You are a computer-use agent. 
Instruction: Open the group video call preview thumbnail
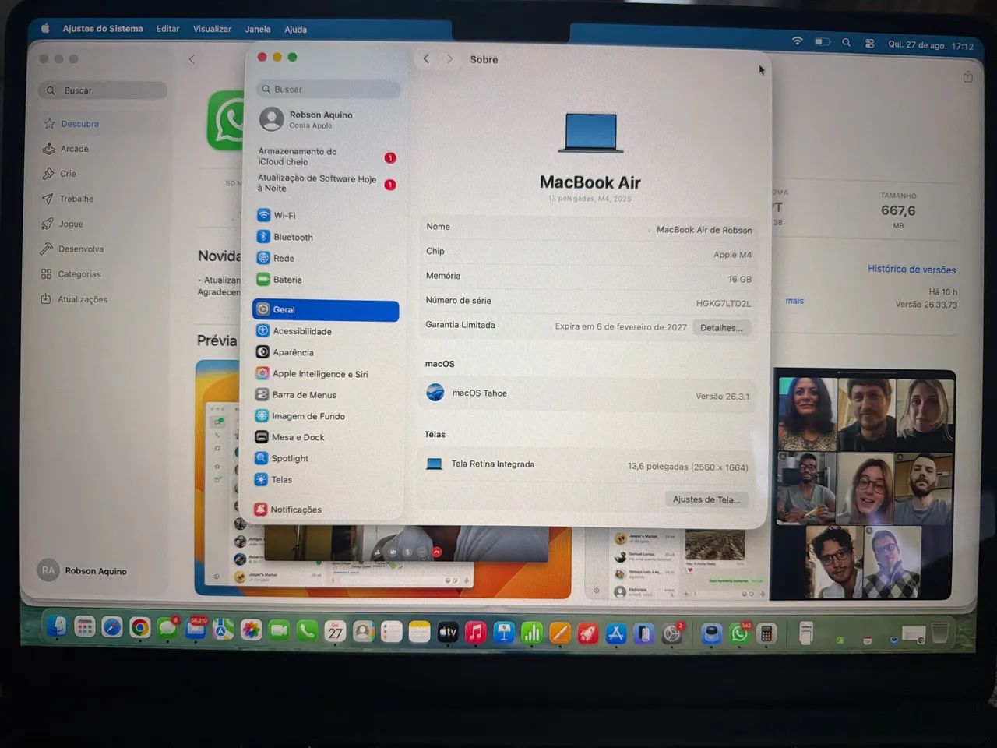click(863, 485)
